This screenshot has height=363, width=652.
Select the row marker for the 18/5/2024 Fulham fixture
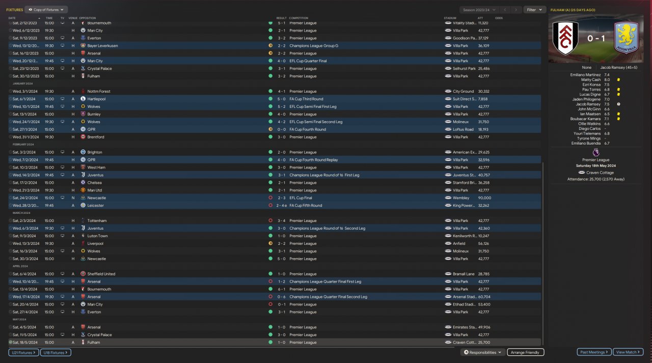[x=10, y=342]
